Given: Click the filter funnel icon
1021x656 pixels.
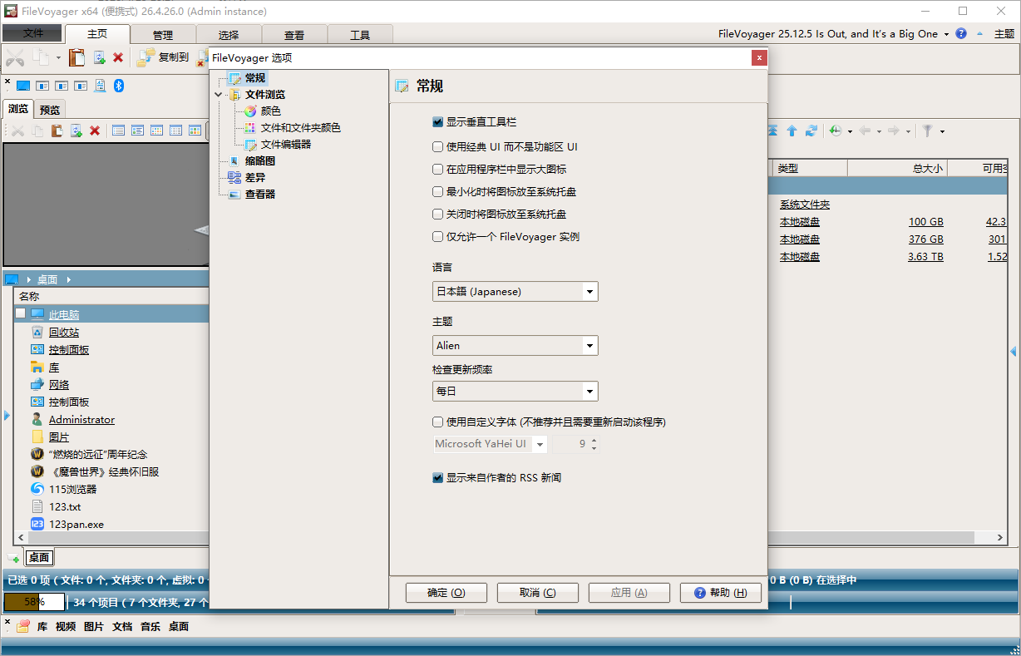Looking at the screenshot, I should pos(929,131).
